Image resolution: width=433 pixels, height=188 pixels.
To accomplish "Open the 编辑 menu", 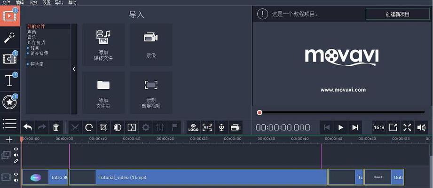I will [20, 2].
